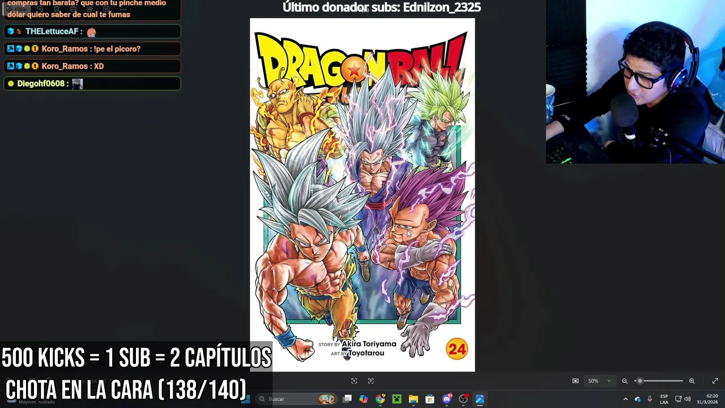This screenshot has width=725, height=408.
Task: Click the zoom out magnifier button
Action: click(x=625, y=381)
